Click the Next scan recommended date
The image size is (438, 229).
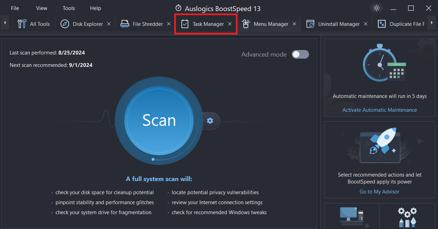pyautogui.click(x=81, y=65)
